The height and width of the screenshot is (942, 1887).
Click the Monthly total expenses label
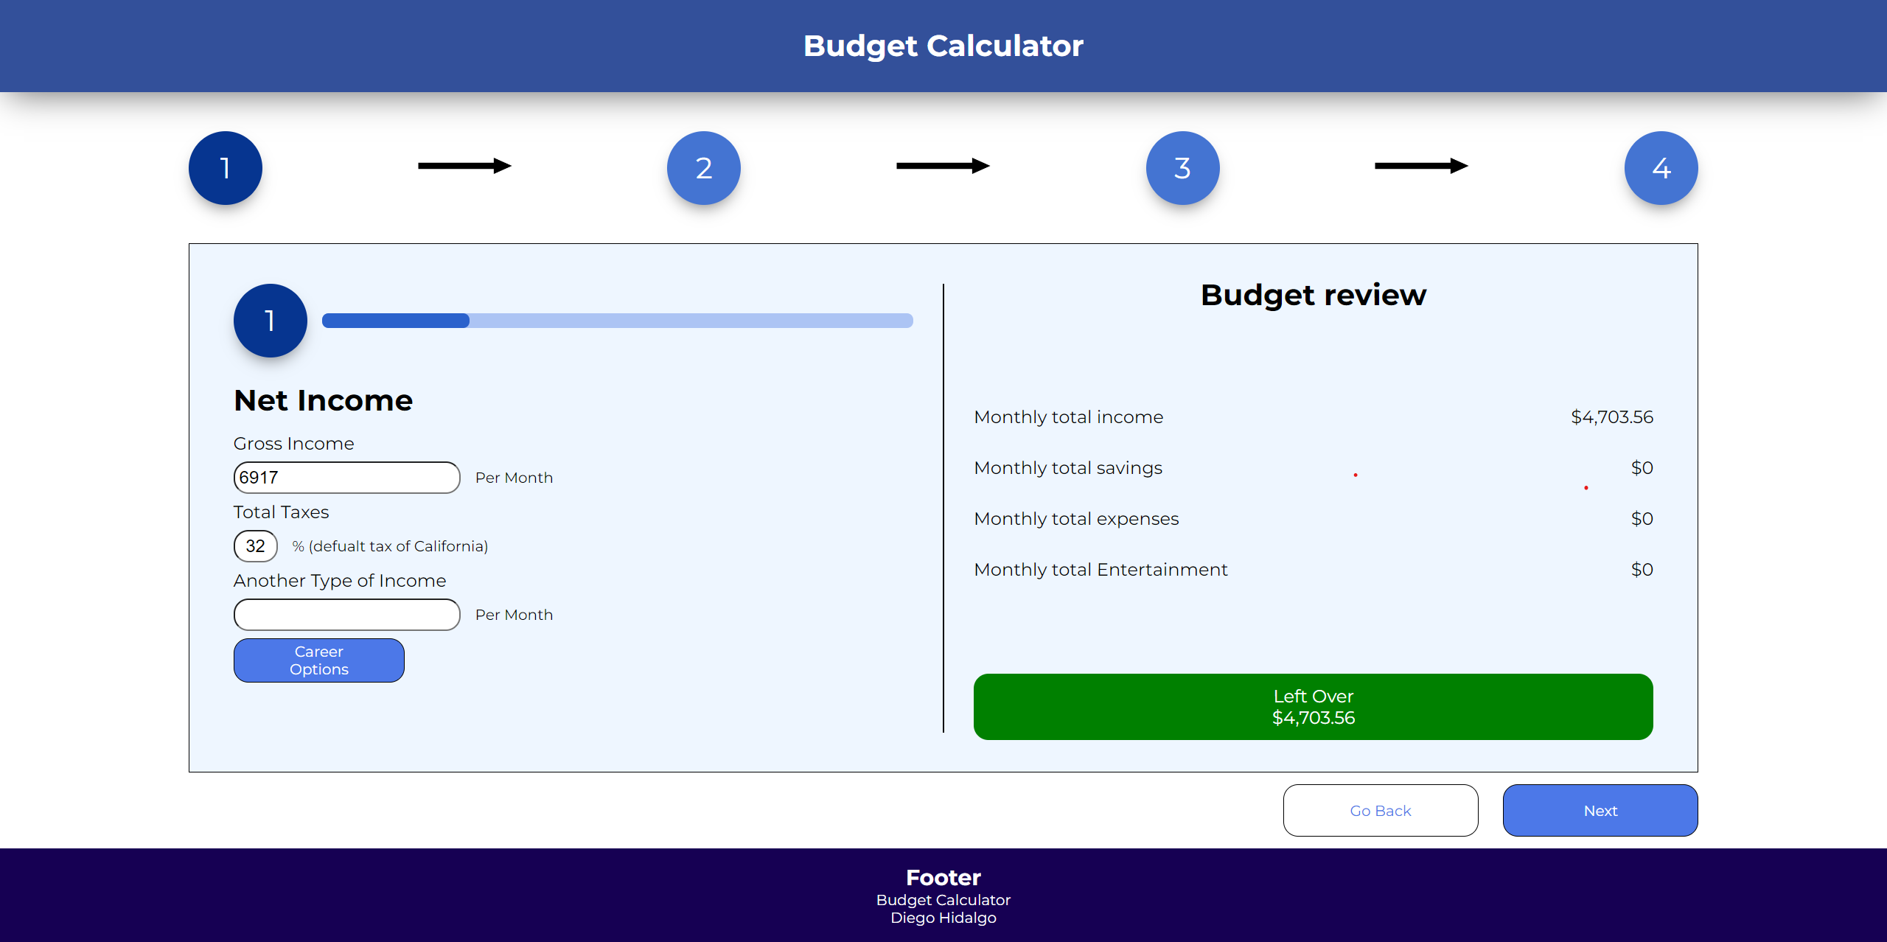tap(1077, 519)
